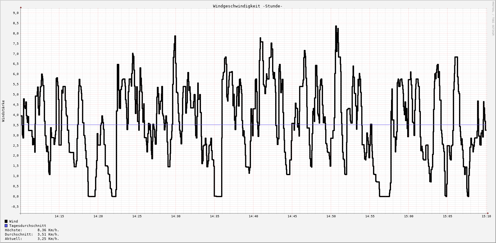This screenshot has width=496, height=243.
Task: Select the Windstärke y-axis label
Action: [x=3, y=111]
